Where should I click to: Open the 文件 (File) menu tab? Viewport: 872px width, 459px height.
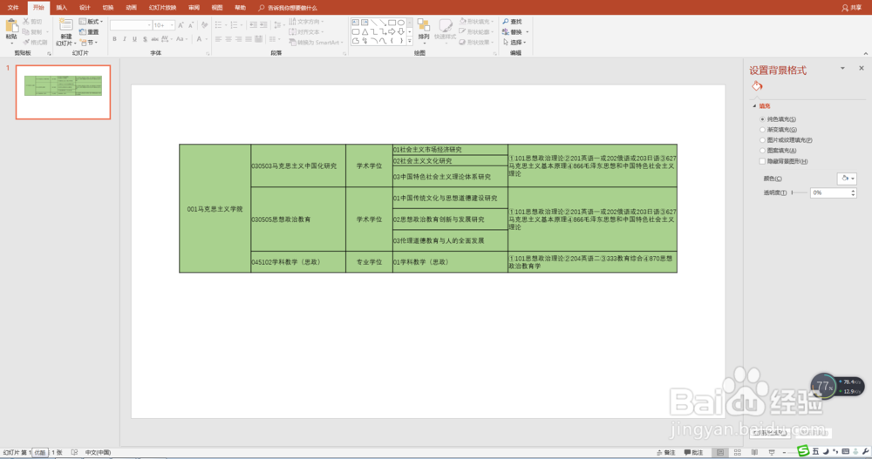tap(13, 8)
